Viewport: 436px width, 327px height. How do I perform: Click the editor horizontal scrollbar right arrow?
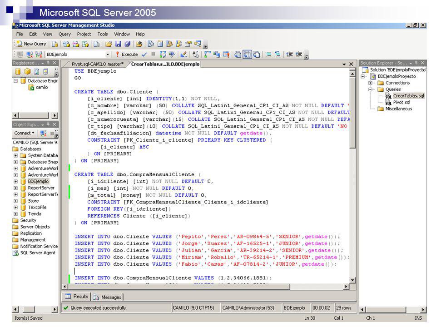click(346, 287)
